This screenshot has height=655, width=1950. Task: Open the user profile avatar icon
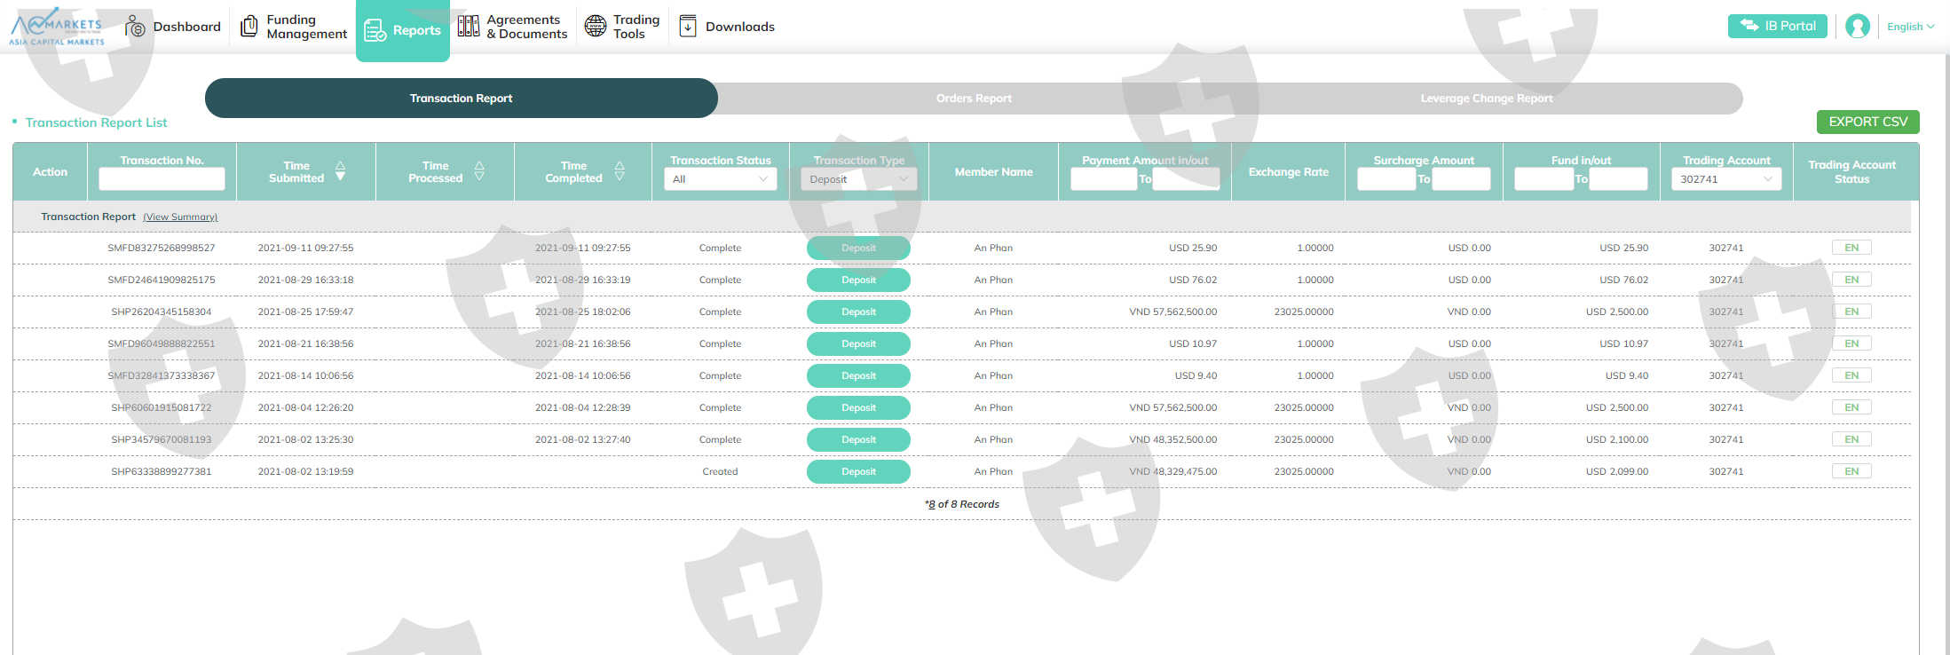tap(1857, 27)
